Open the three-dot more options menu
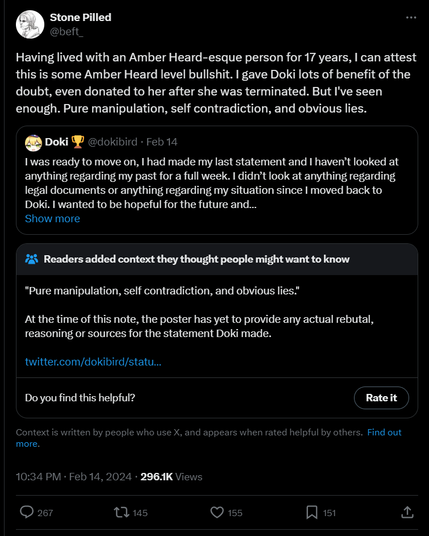Viewport: 429px width, 536px height. click(x=411, y=18)
